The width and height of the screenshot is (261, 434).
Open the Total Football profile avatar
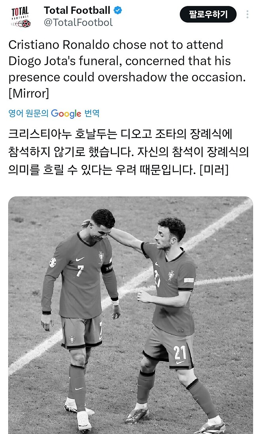pos(21,17)
